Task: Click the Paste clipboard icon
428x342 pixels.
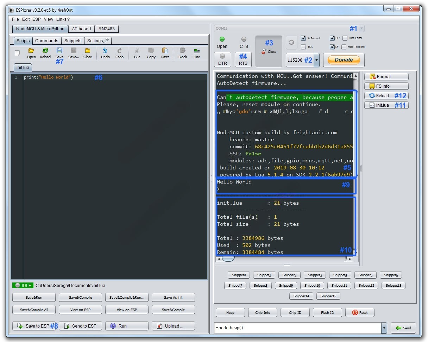Action: tap(165, 51)
